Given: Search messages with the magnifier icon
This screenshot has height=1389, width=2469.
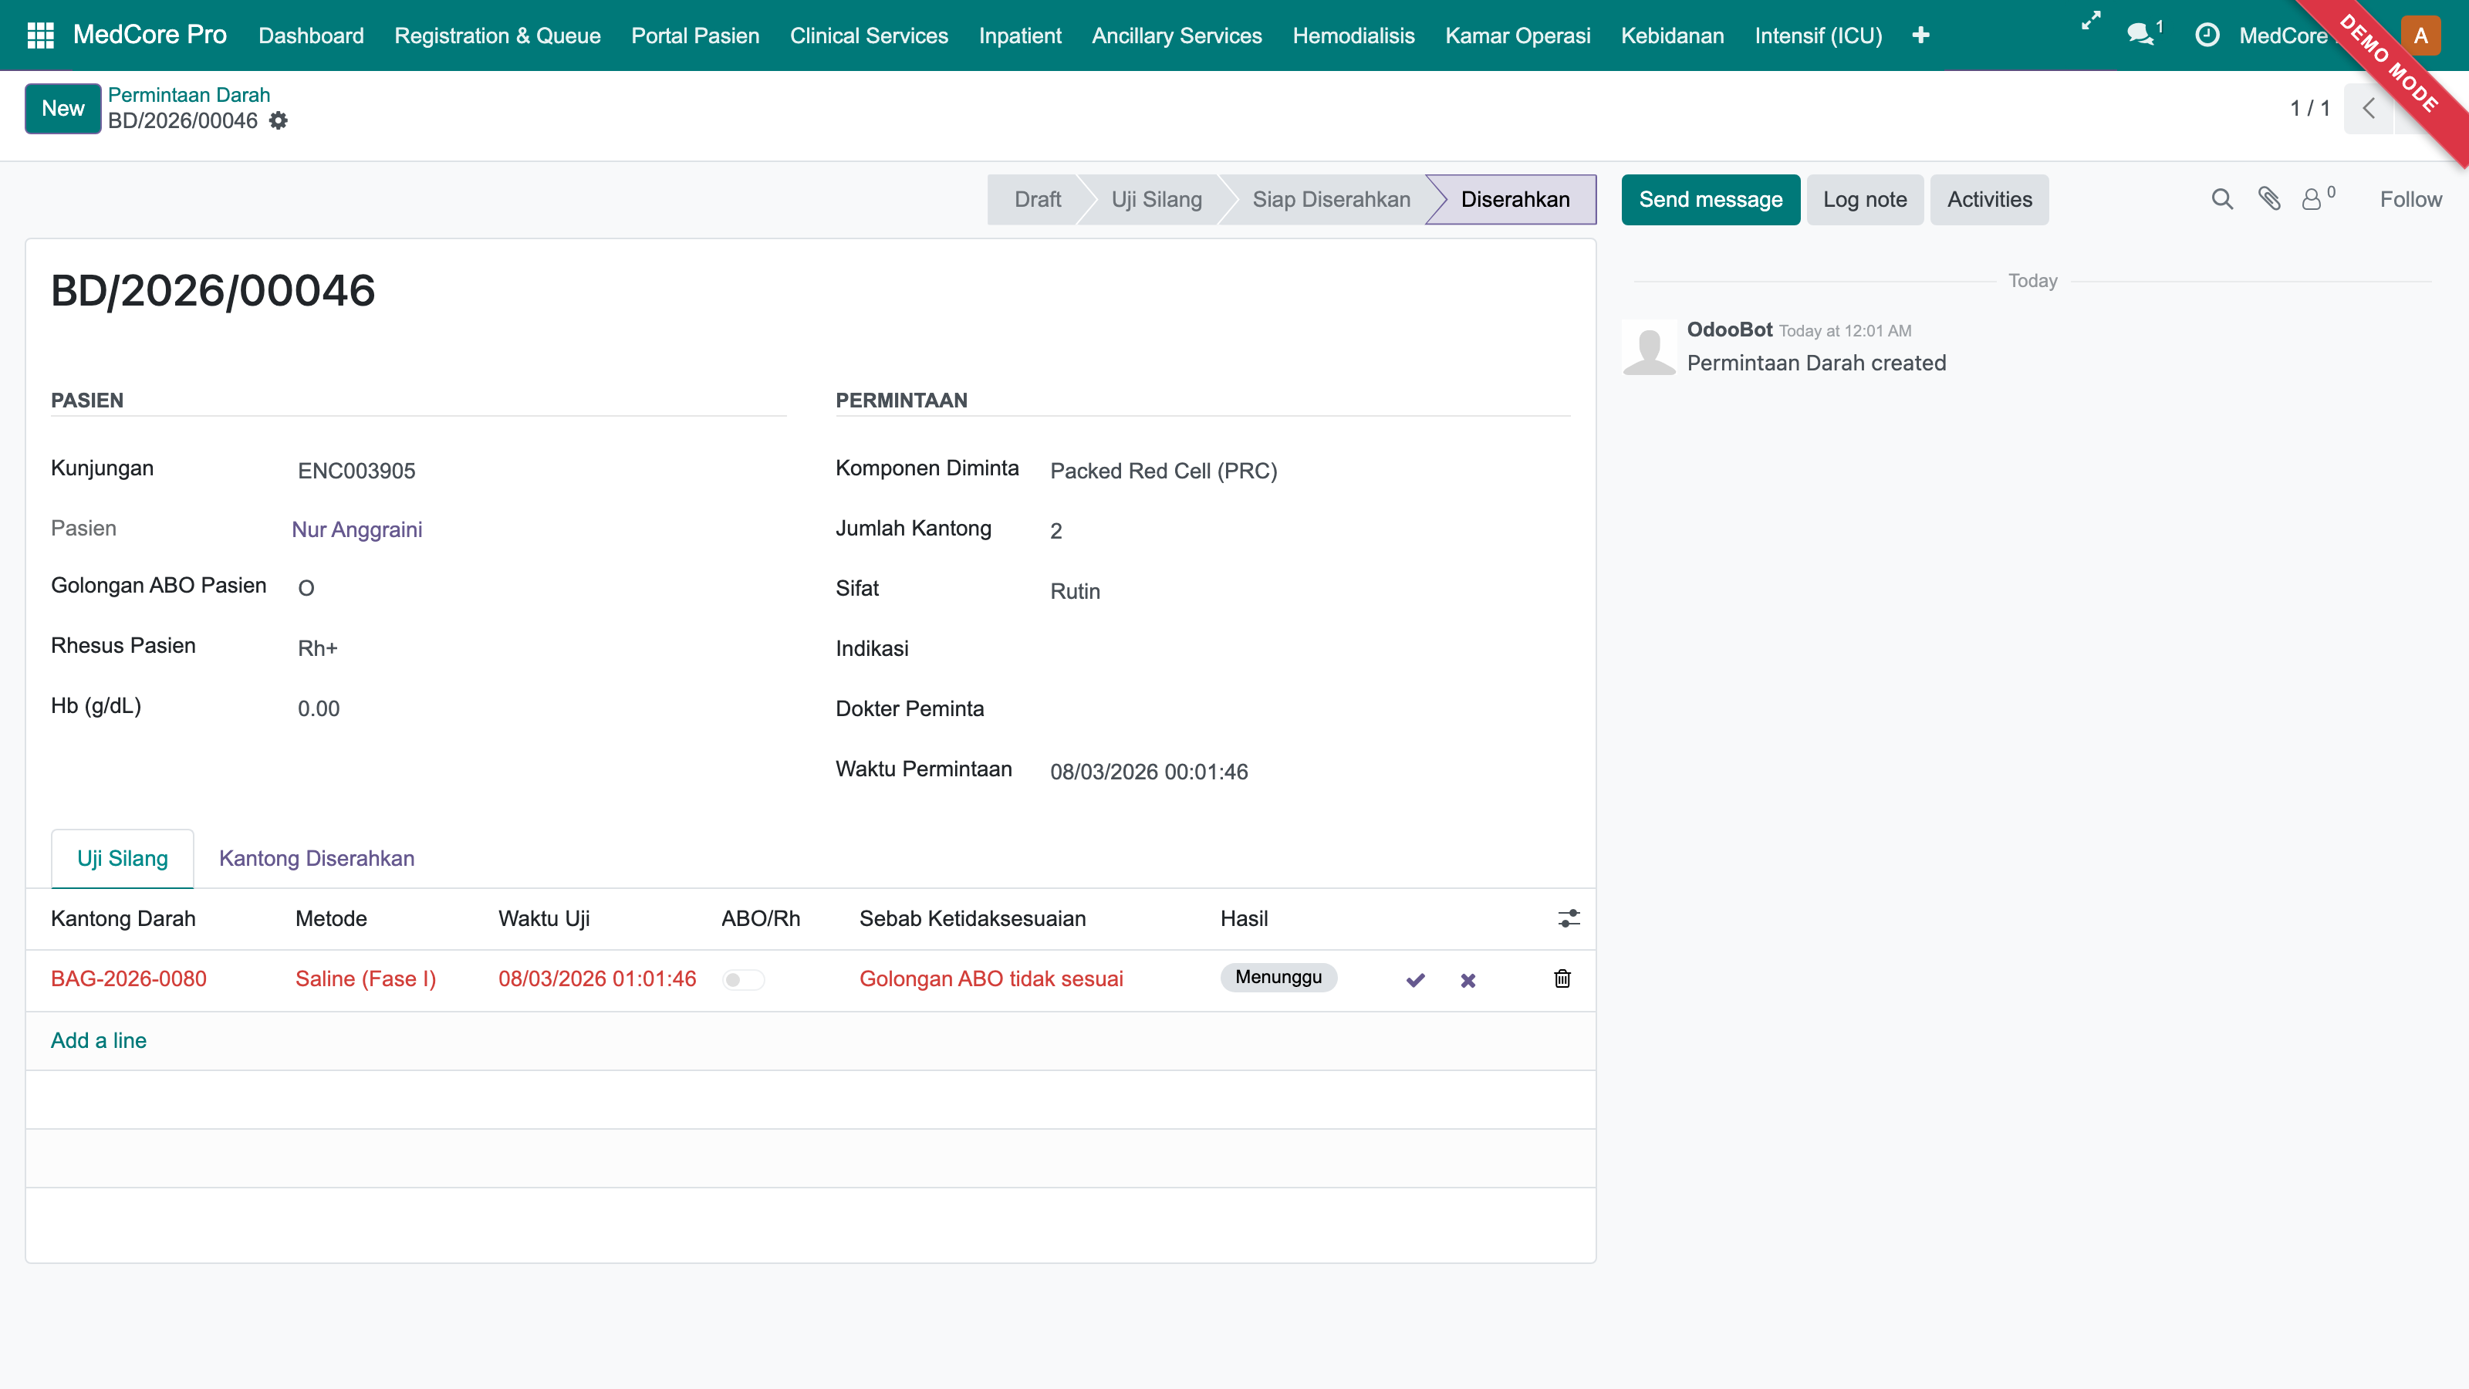Looking at the screenshot, I should coord(2222,199).
